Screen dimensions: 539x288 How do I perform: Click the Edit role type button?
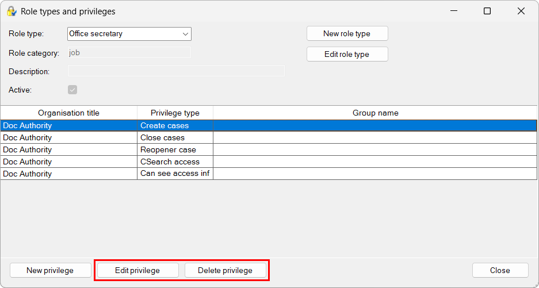(x=347, y=54)
